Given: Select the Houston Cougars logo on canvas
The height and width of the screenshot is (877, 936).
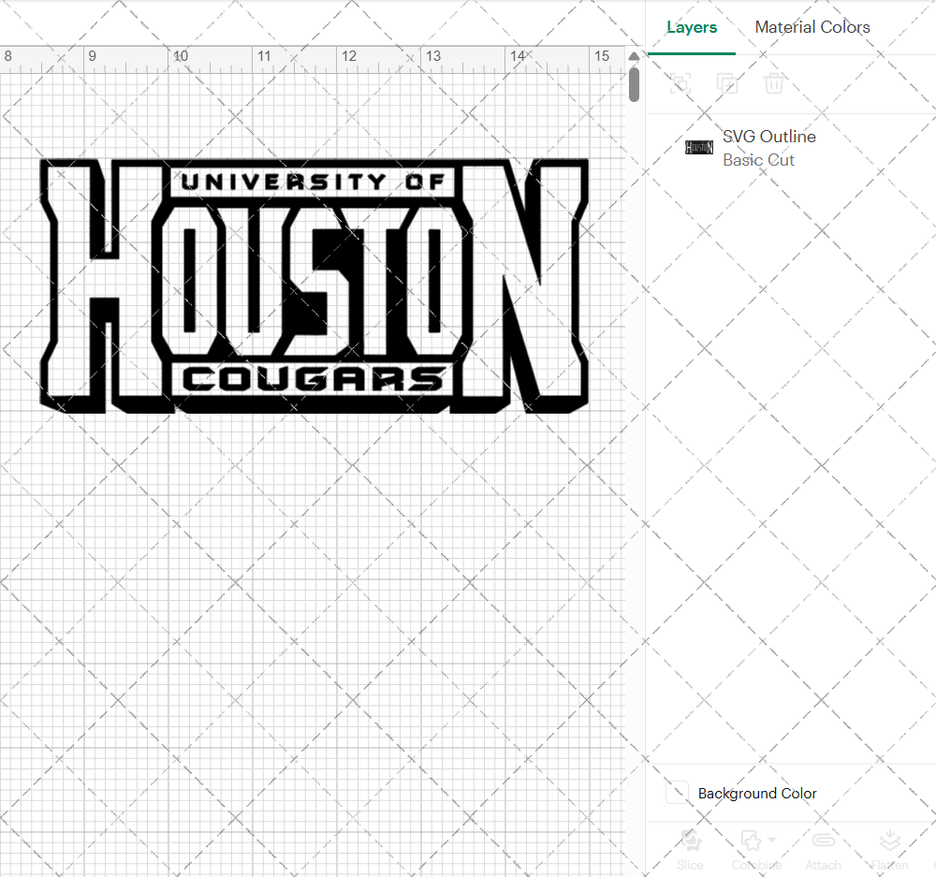Looking at the screenshot, I should coord(314,286).
